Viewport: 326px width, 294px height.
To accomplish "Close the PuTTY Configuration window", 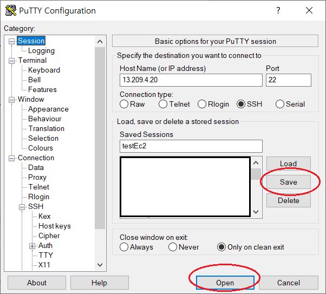I will point(309,10).
